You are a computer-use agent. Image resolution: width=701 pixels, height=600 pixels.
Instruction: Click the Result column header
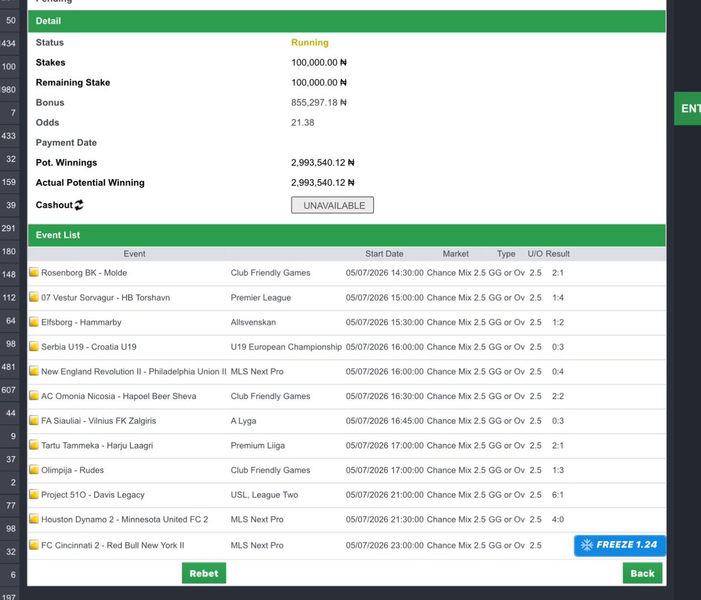coord(558,253)
